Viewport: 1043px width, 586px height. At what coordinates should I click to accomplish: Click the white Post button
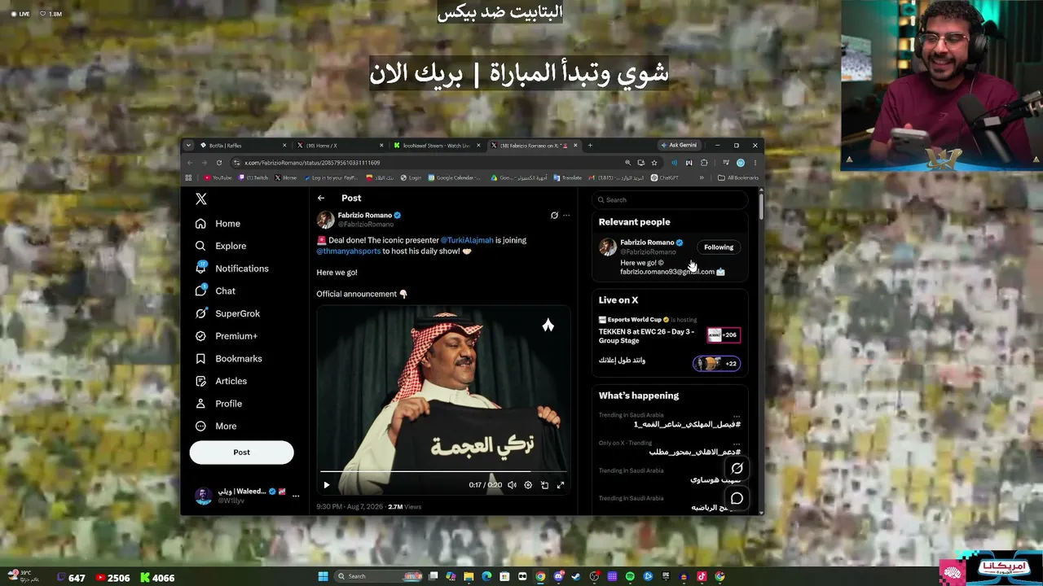pos(241,453)
